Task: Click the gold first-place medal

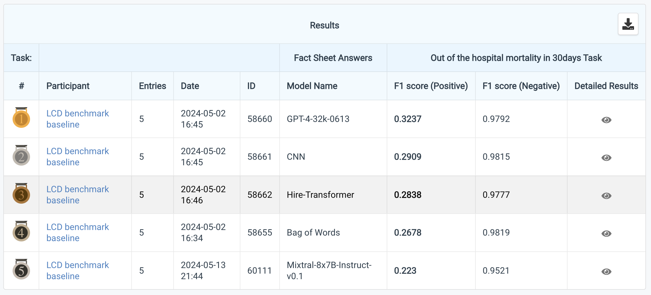Action: point(21,118)
